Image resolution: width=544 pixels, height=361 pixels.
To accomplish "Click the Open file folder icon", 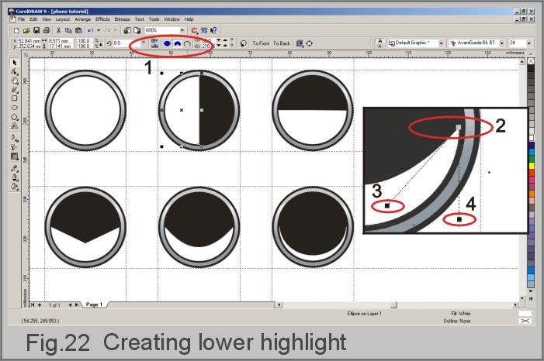I will (26, 30).
